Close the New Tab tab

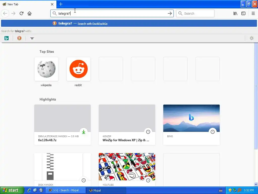[x=52, y=4]
